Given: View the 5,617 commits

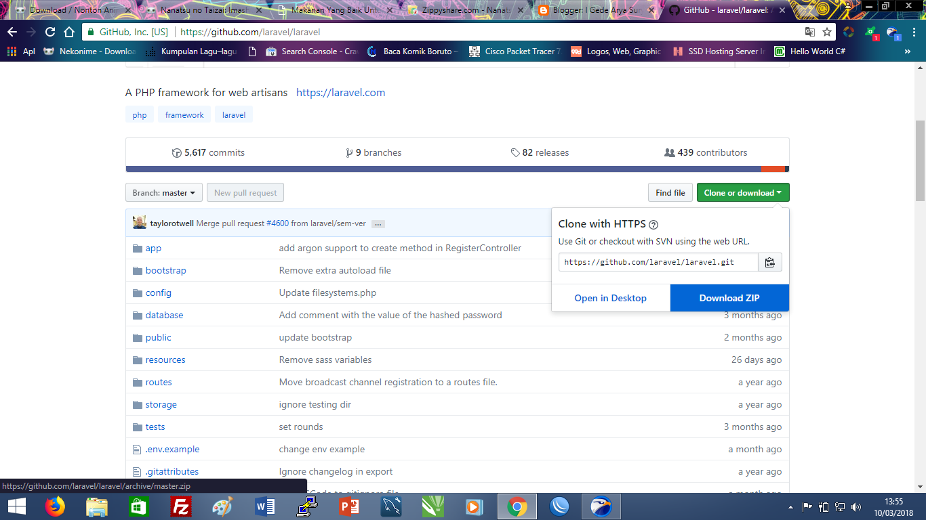Looking at the screenshot, I should pyautogui.click(x=209, y=153).
